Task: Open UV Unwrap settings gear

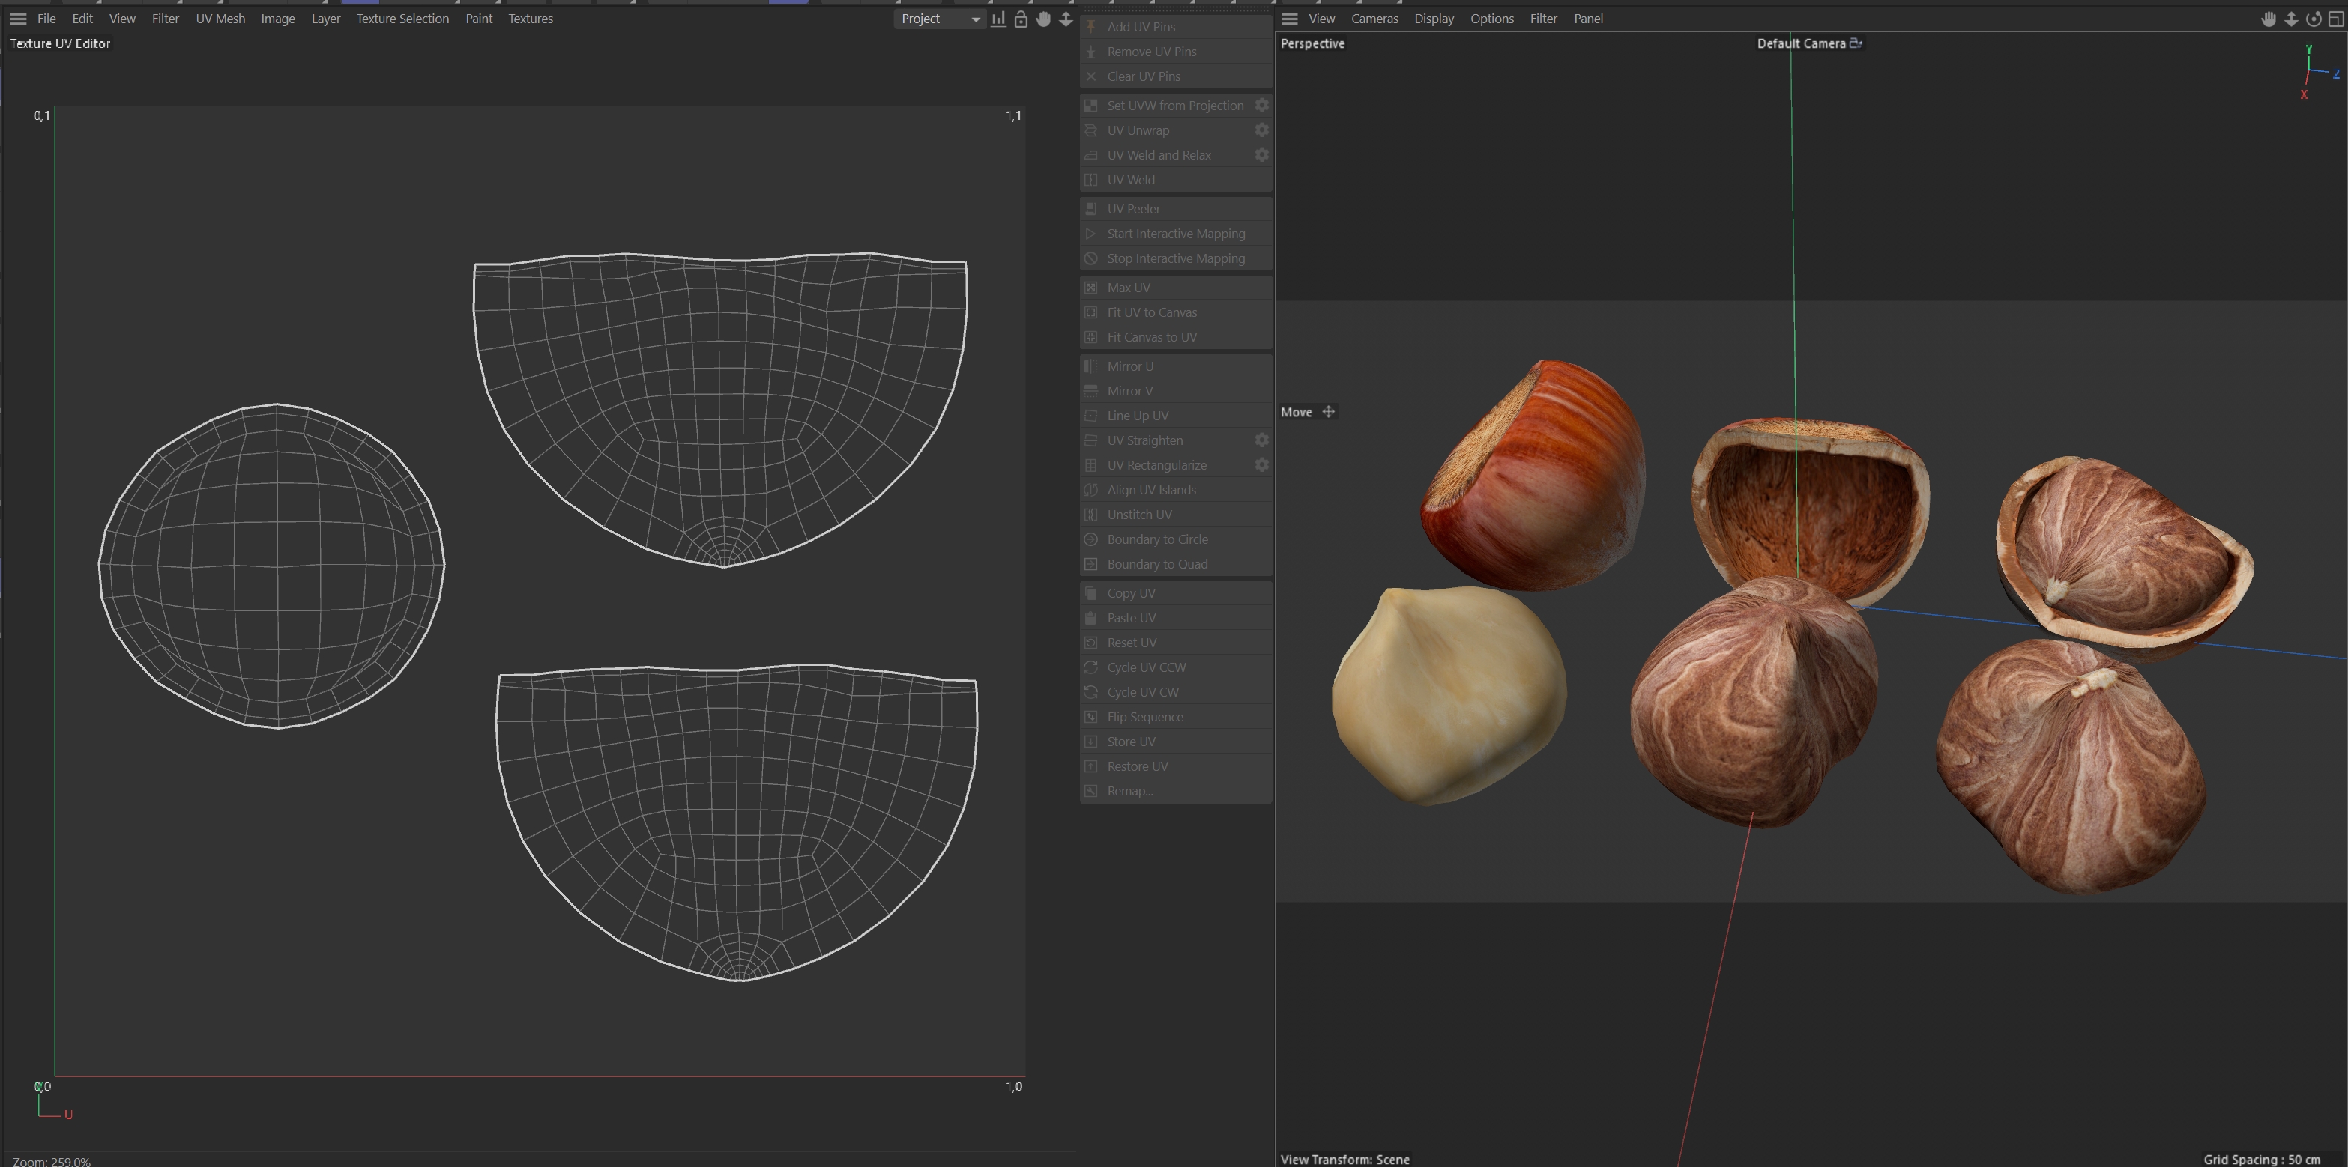Action: [x=1261, y=130]
